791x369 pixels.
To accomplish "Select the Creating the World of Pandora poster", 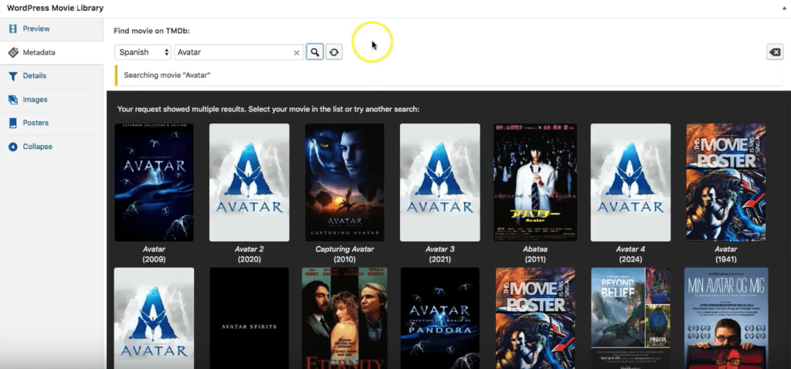I will (440, 318).
